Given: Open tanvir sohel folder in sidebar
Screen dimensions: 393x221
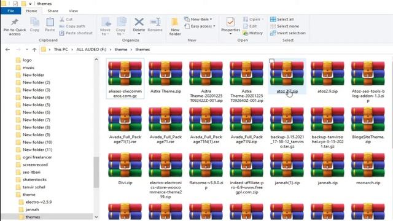Looking at the screenshot, I should coord(34,187).
